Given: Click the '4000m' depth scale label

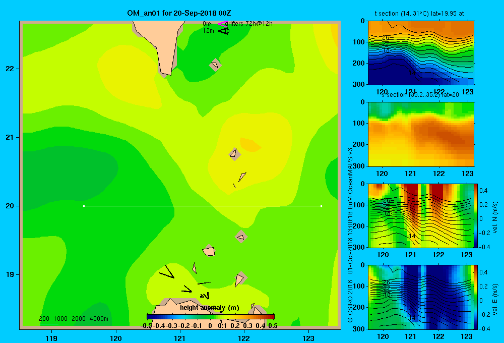Looking at the screenshot, I should point(99,319).
